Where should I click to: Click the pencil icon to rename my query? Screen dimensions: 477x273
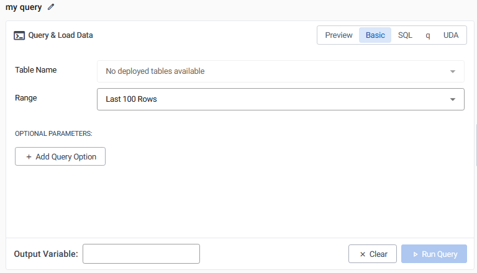[x=51, y=7]
